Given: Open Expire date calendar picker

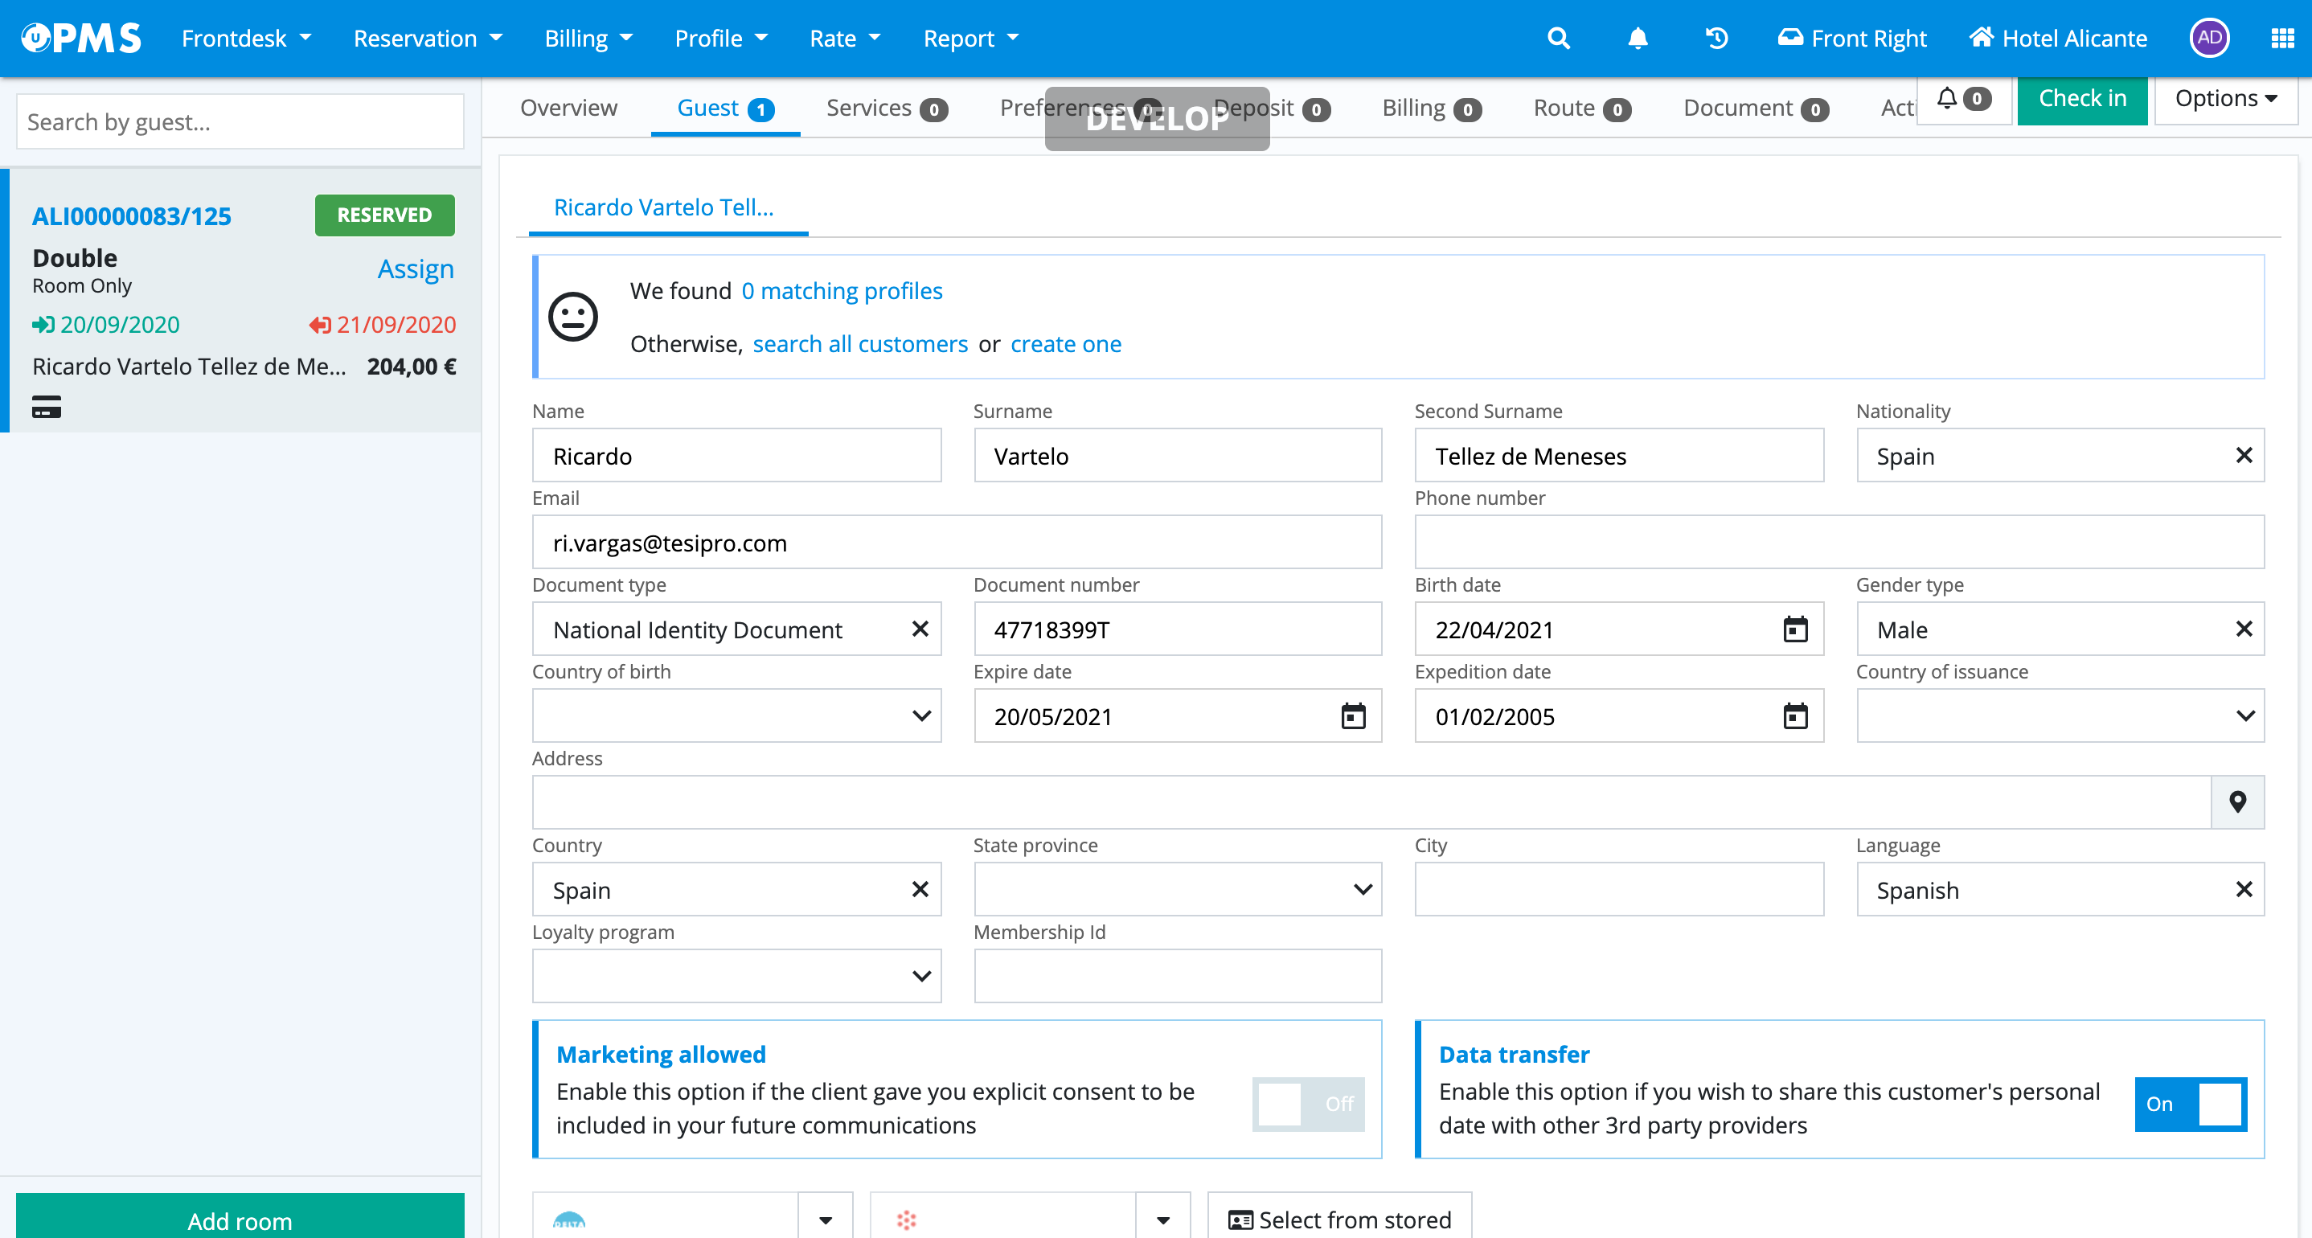Looking at the screenshot, I should 1353,716.
